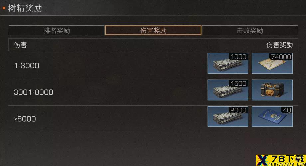Image resolution: width=306 pixels, height=166 pixels.
Task: Open the envelope reward in 1-3000 row
Action: click(272, 63)
